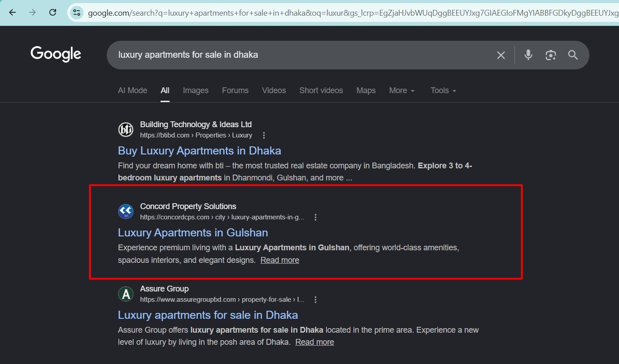Open site information icon in address bar
Viewport: 619px width, 364px height.
pyautogui.click(x=77, y=13)
